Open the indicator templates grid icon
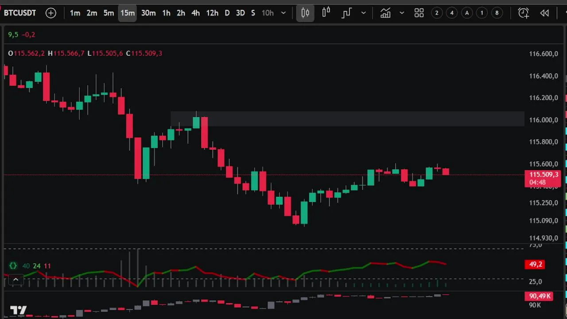Viewport: 567px width, 319px height. (419, 13)
